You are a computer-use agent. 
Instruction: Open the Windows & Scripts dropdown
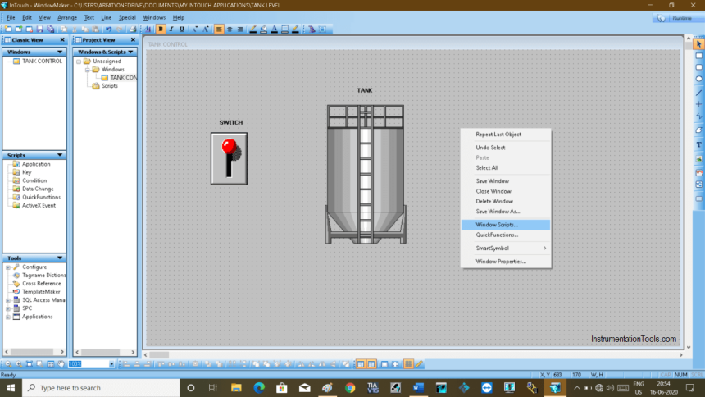pos(130,52)
